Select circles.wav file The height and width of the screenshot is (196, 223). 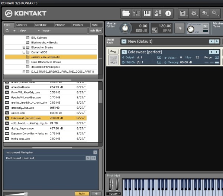click(x=46, y=113)
